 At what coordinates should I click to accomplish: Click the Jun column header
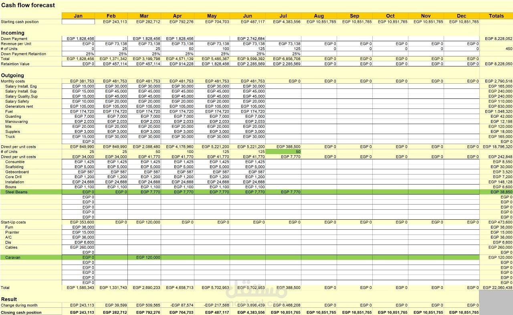248,16
